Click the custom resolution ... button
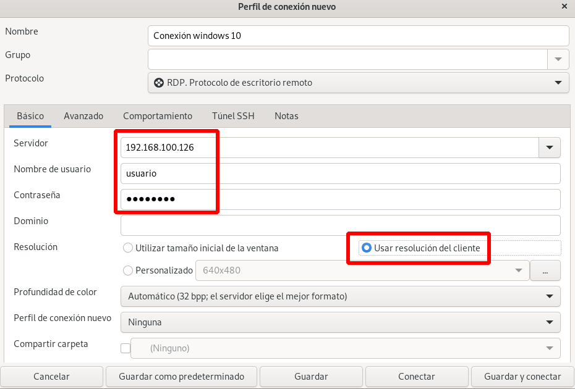The height and width of the screenshot is (389, 575). pos(545,270)
